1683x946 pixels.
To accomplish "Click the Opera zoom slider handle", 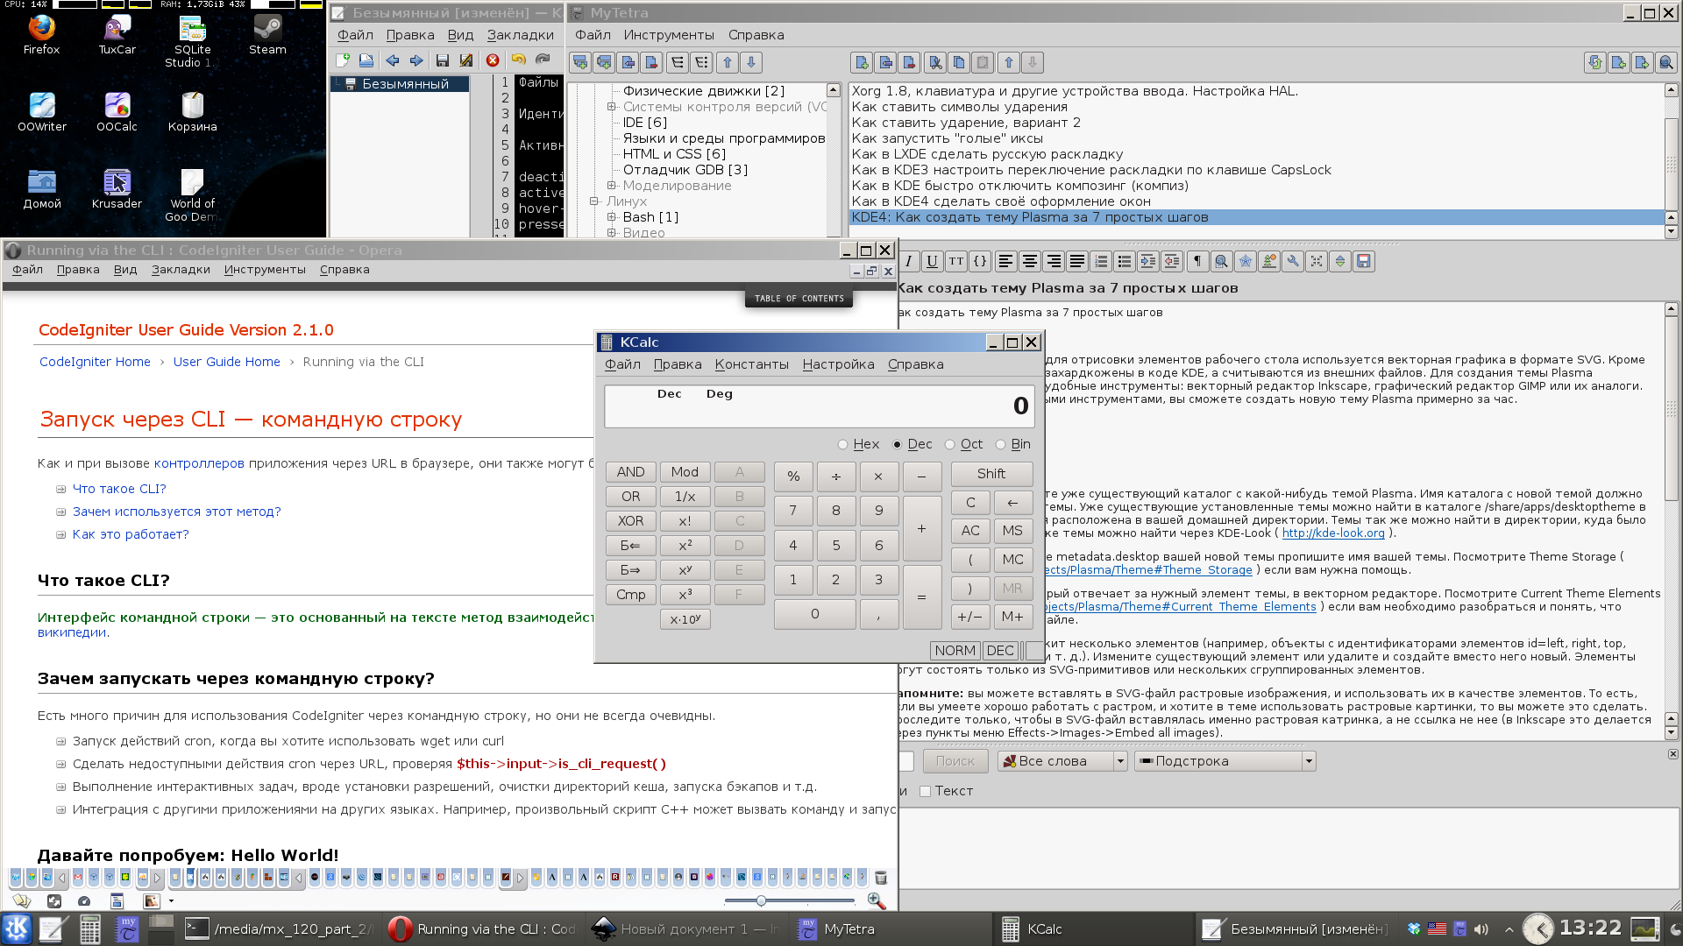I will pos(761,900).
